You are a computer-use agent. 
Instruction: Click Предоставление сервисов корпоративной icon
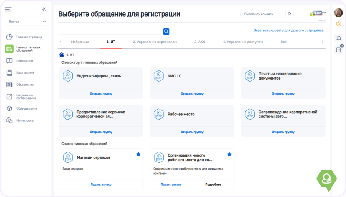coord(68,115)
